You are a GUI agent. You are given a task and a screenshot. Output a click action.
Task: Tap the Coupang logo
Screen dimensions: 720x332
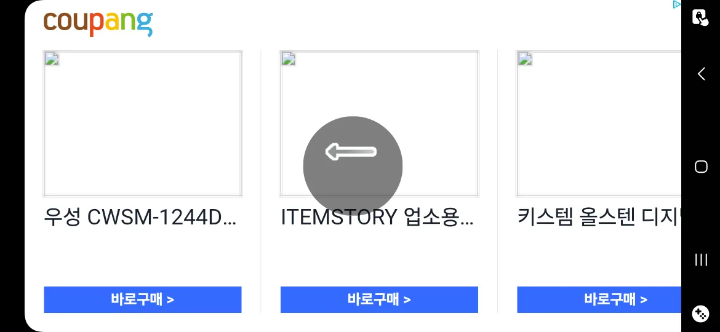click(x=98, y=23)
